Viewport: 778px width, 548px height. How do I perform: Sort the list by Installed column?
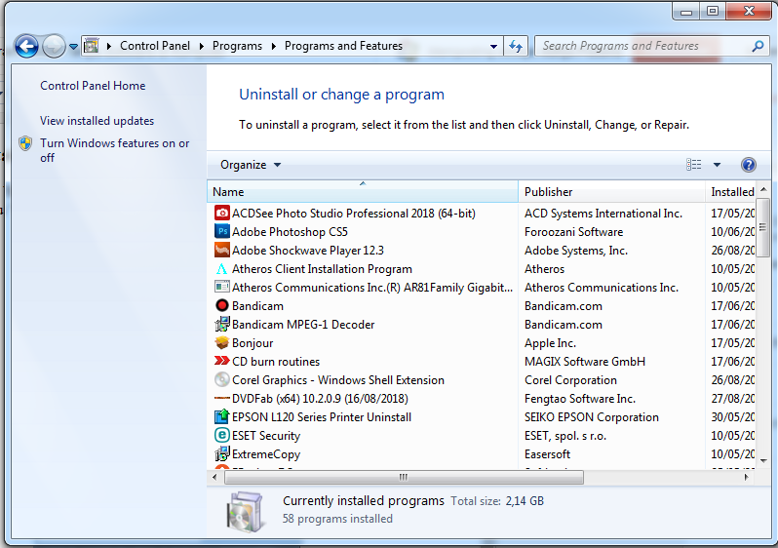[x=731, y=191]
